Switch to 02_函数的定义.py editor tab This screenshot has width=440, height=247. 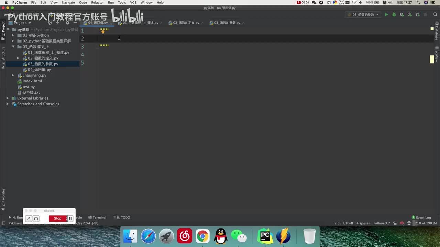(186, 23)
